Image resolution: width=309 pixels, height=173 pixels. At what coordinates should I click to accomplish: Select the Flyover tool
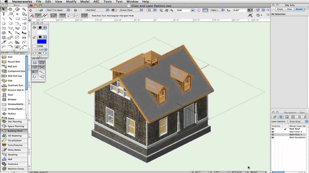17,9
